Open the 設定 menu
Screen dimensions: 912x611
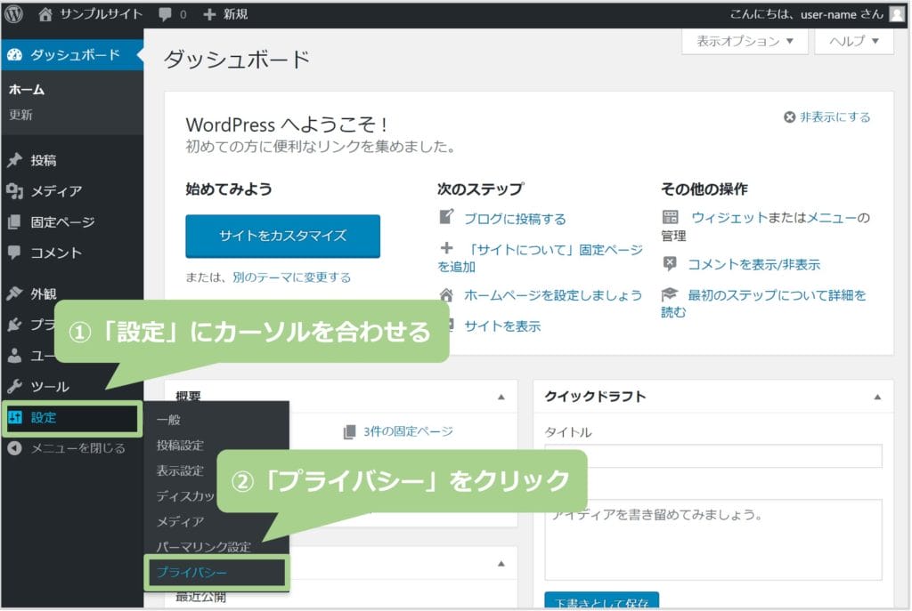tap(72, 418)
